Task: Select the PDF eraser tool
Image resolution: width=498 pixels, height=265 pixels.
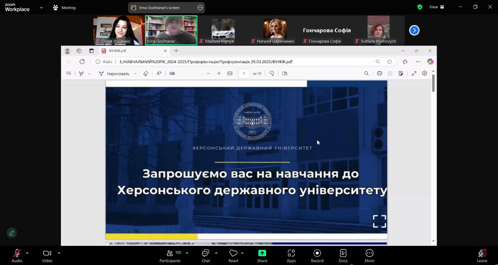Action: coord(146,73)
